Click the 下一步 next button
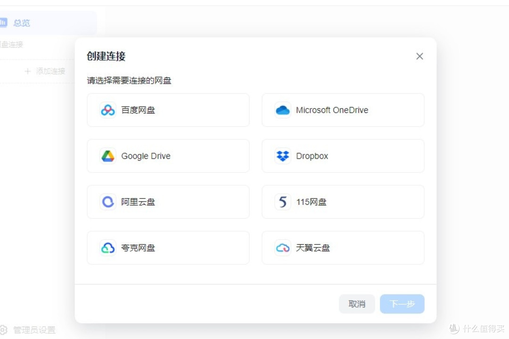 [402, 304]
